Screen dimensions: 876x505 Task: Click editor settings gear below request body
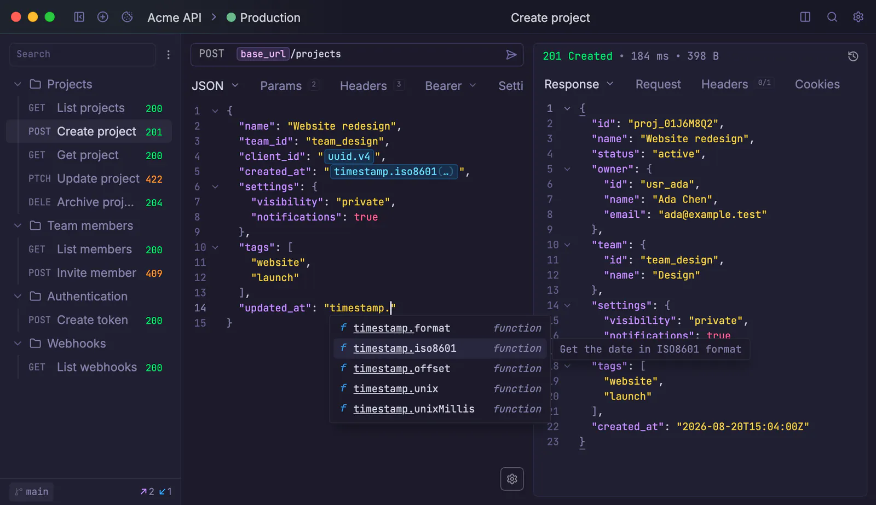(512, 479)
